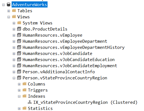Click the IX_vStateProvinceCountryRegion clustered index icon

30,102
